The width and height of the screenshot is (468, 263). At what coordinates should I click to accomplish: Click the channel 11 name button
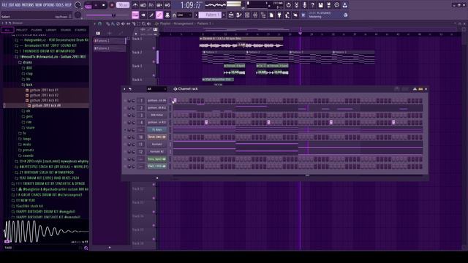pyautogui.click(x=156, y=145)
